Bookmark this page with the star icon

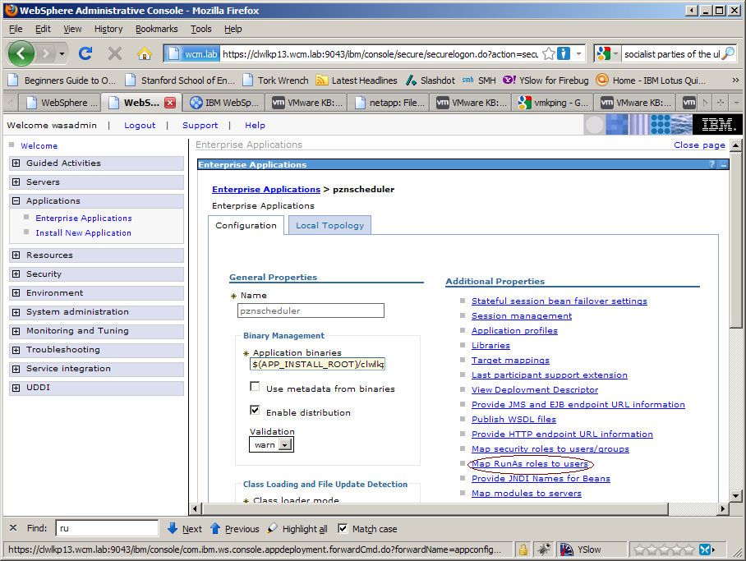(x=549, y=53)
